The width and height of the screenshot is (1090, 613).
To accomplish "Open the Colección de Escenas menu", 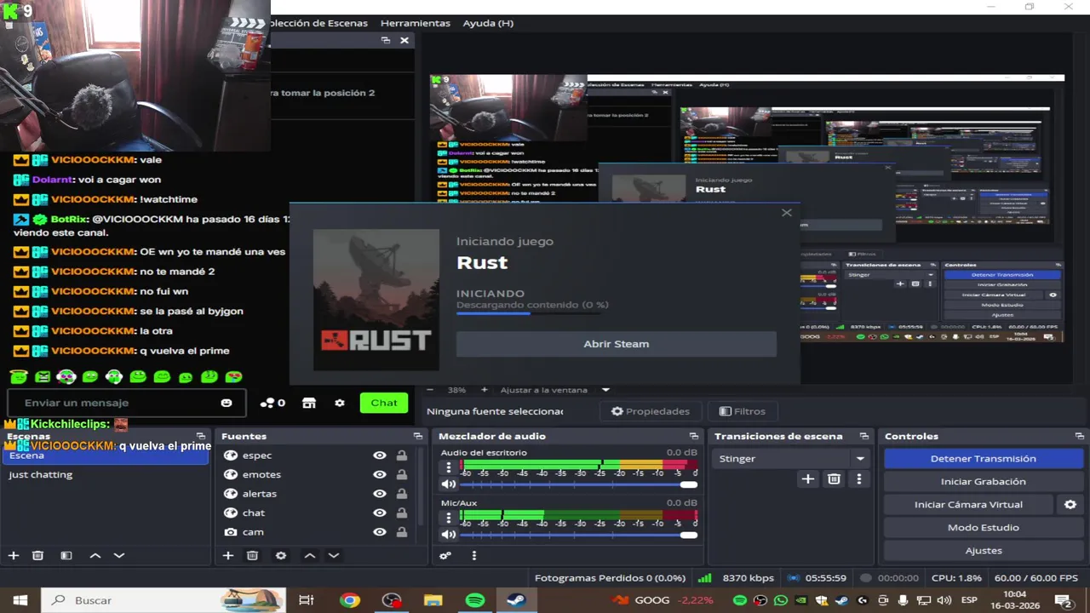I will tap(319, 23).
